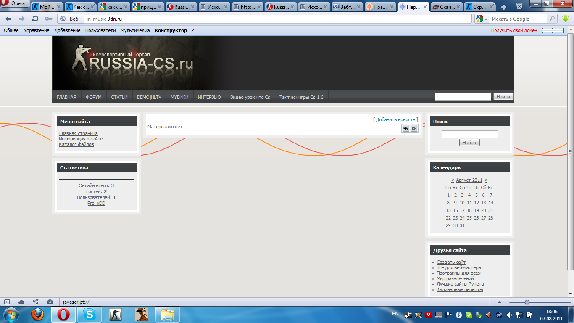This screenshot has height=323, width=574.
Task: Open the ФОРУМ site navigation item
Action: pos(94,97)
